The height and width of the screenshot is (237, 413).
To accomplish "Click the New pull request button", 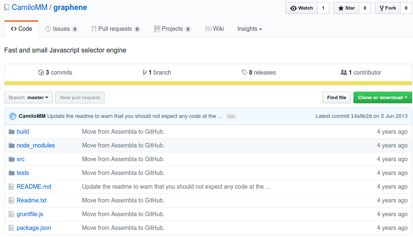I will [80, 97].
